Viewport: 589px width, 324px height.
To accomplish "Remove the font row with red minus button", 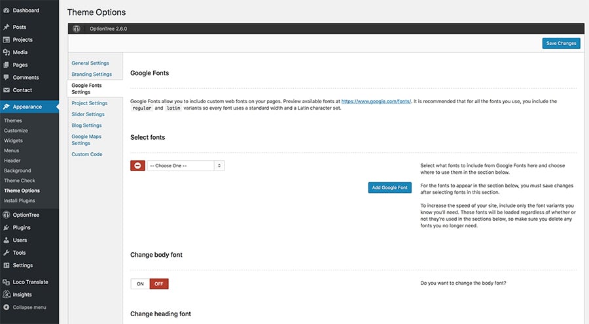I will 137,165.
